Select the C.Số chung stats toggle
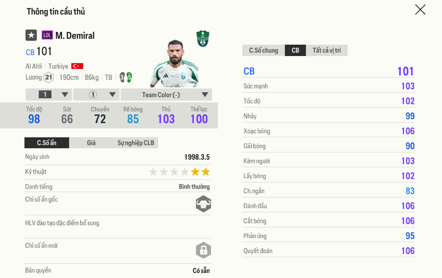This screenshot has width=442, height=278. point(263,51)
